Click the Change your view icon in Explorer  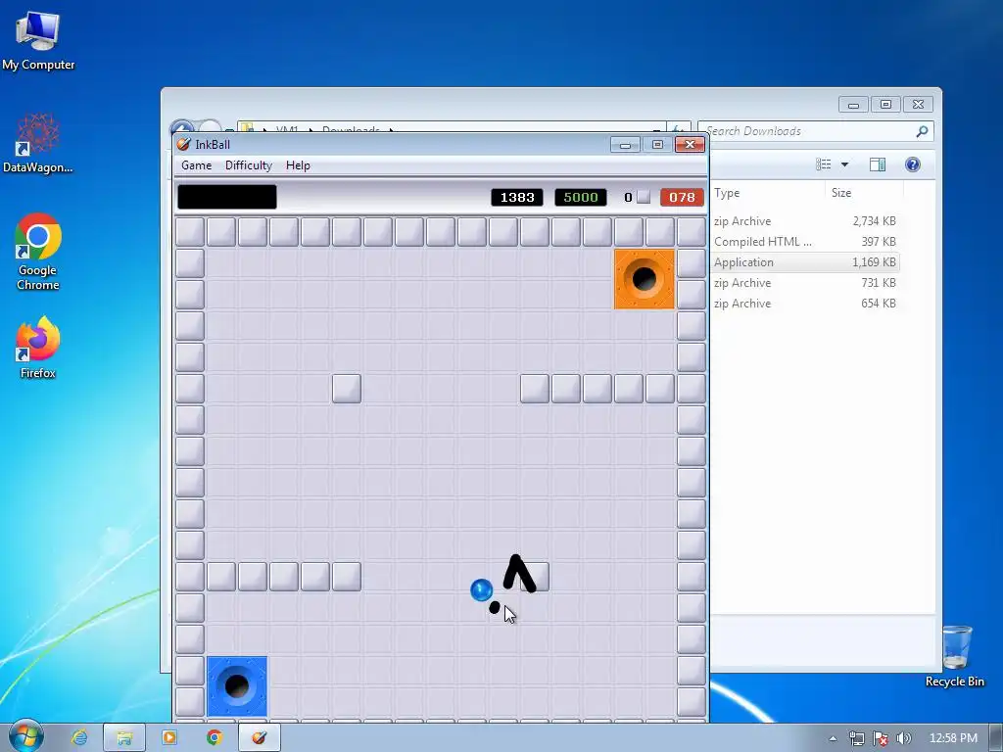823,164
